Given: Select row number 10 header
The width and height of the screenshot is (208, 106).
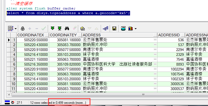Looking at the screenshot, I should point(14,84).
